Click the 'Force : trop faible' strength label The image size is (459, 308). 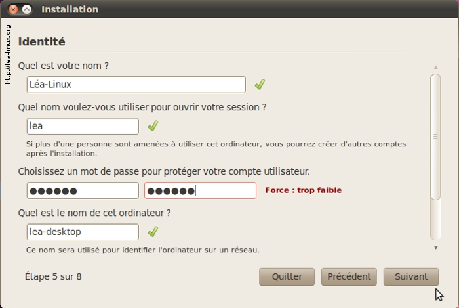pos(303,190)
